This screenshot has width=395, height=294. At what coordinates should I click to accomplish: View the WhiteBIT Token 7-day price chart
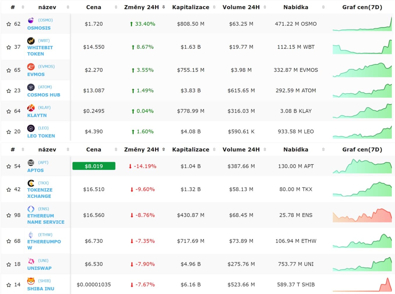click(362, 47)
